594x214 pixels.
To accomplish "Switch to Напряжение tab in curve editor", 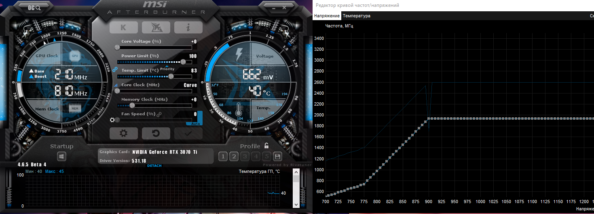I will click(x=327, y=16).
